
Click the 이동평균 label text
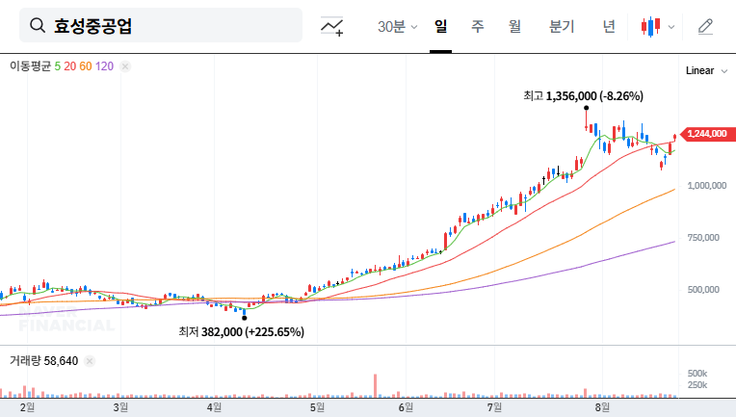click(30, 66)
